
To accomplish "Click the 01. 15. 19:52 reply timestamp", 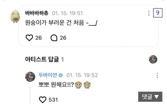I will pos(82,75).
